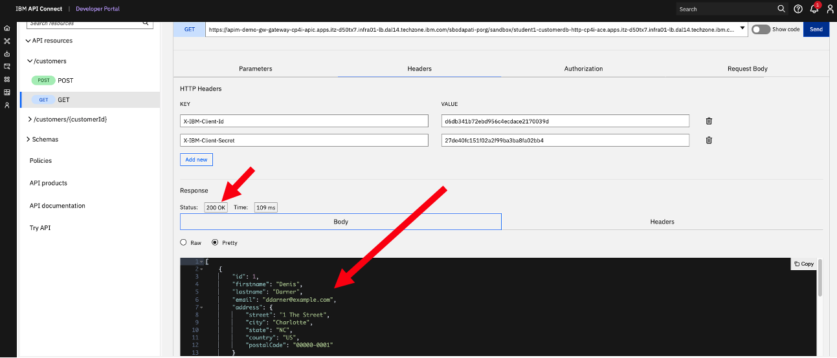Focus the X-IBM-Client-Id value field
The image size is (837, 358).
(x=565, y=121)
